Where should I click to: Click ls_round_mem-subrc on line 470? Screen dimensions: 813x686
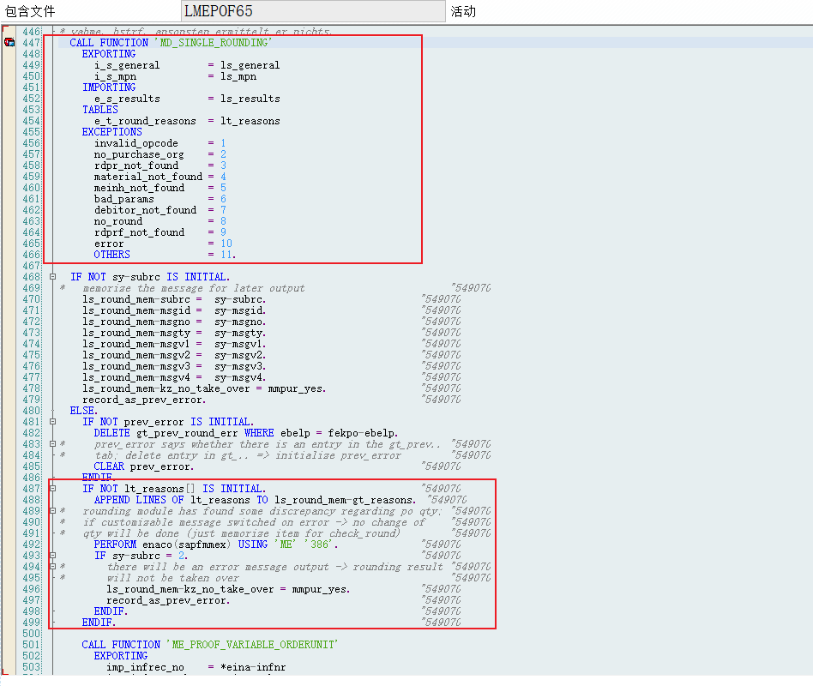pos(136,300)
